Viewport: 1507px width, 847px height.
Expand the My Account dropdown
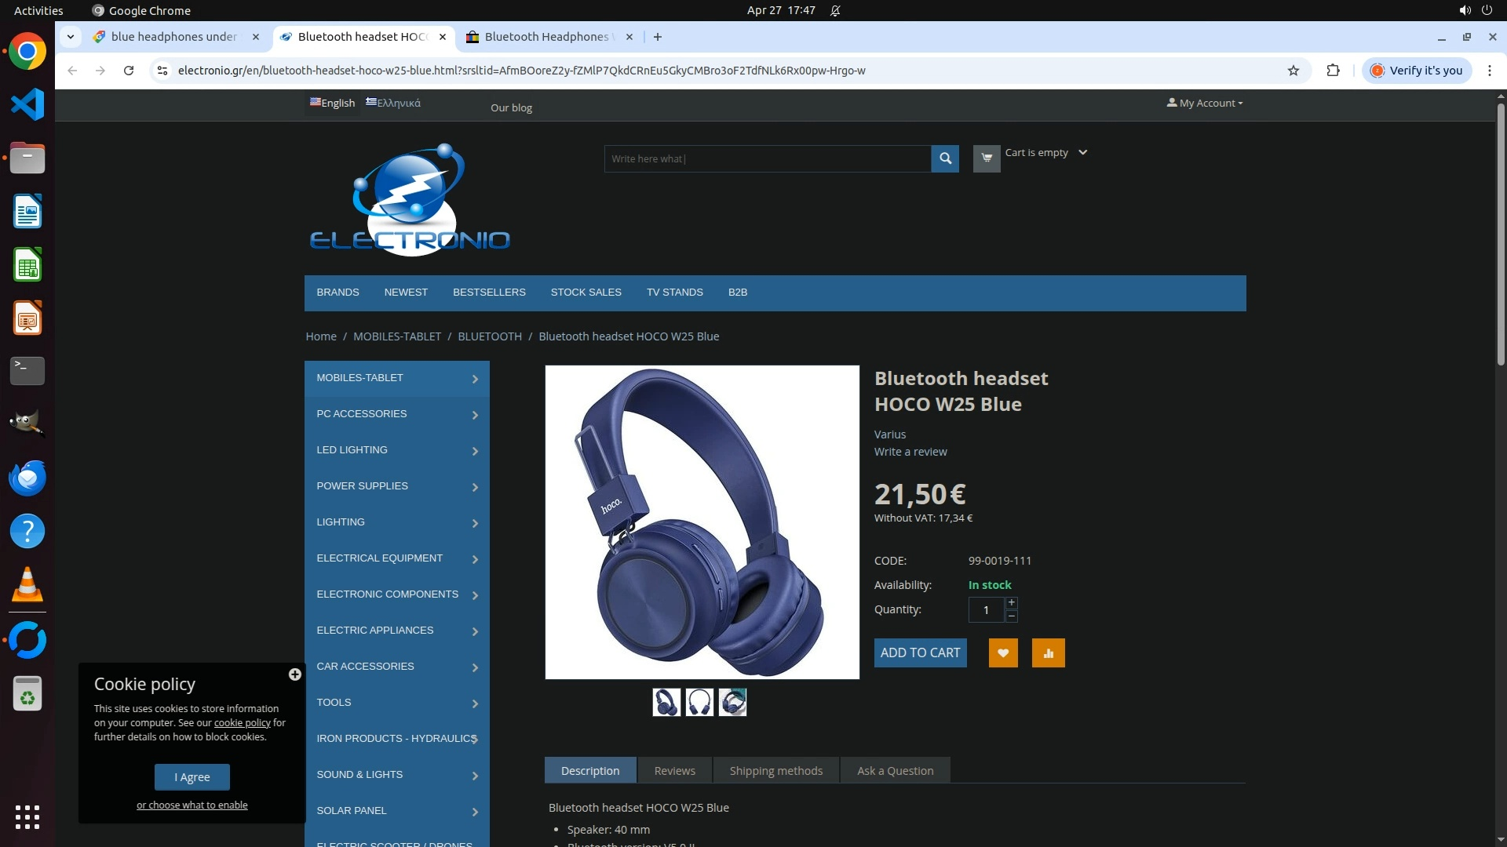pyautogui.click(x=1205, y=103)
